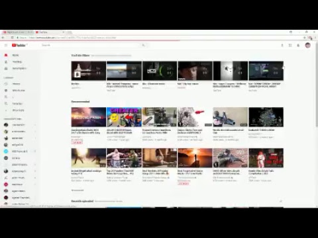
Task: Open a new browser tab
Action: click(x=70, y=32)
